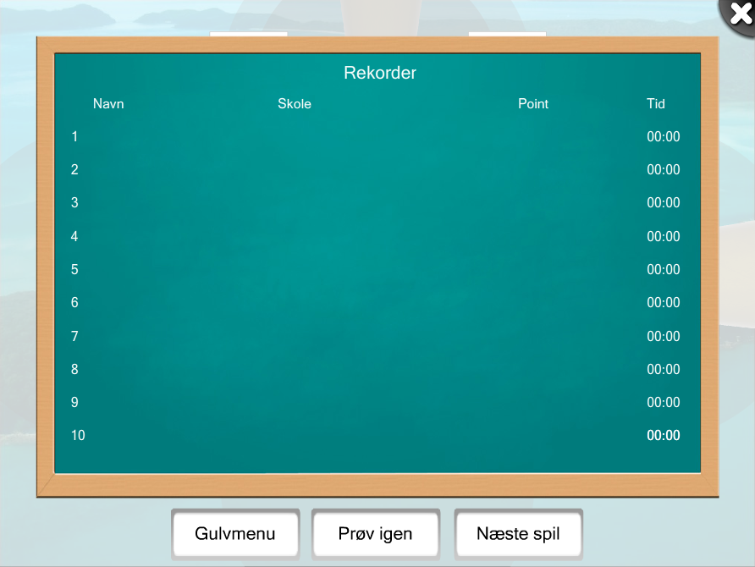Select the 00:00 time in row 6
Image resolution: width=755 pixels, height=567 pixels.
663,303
